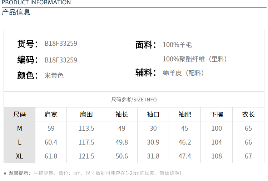Click sleeve length value 49.8
The width and height of the screenshot is (268, 181).
coord(122,142)
